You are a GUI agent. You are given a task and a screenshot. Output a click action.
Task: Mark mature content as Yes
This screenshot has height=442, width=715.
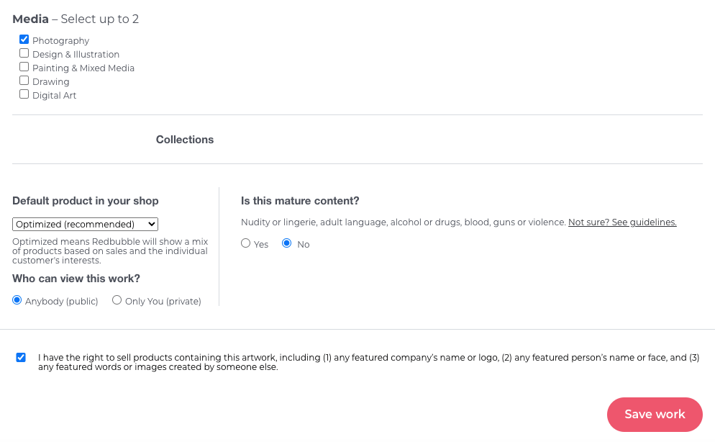click(246, 243)
